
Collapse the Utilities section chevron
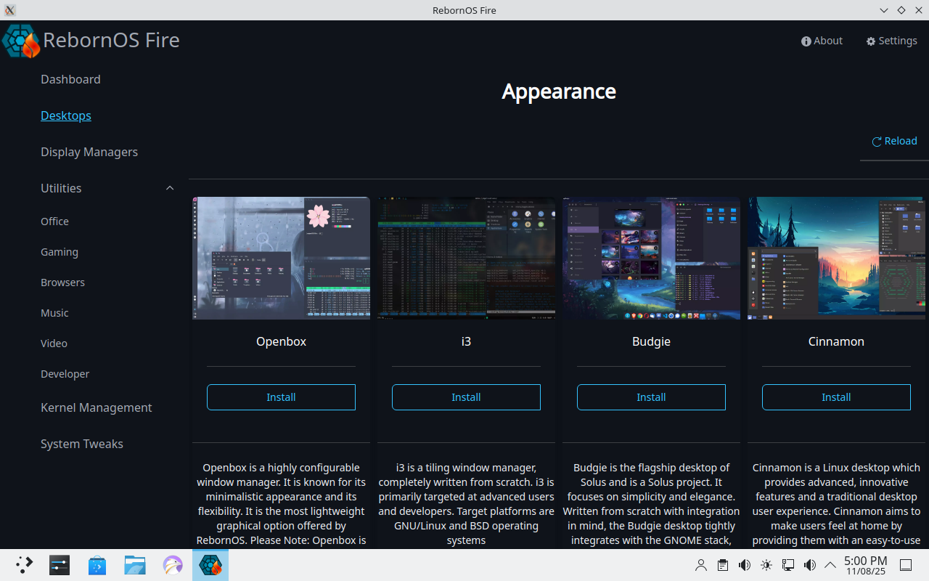click(170, 188)
